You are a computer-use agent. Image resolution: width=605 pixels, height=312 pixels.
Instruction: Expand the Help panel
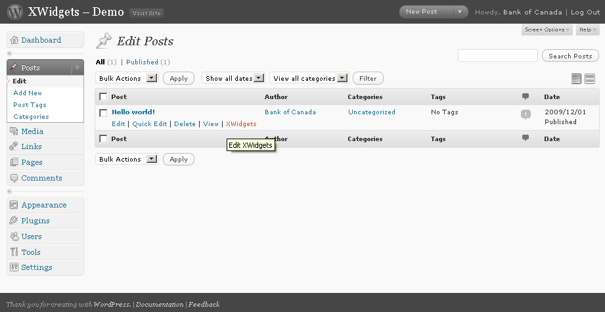point(588,30)
